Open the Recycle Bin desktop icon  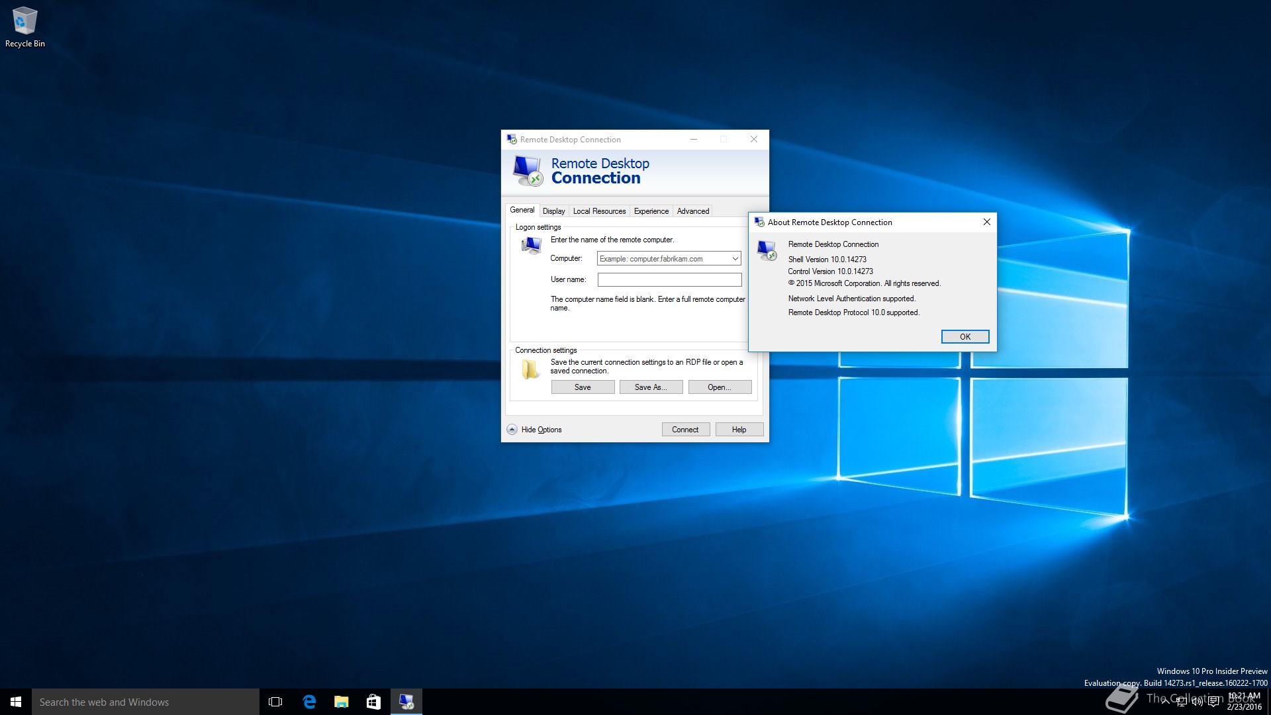(x=24, y=26)
